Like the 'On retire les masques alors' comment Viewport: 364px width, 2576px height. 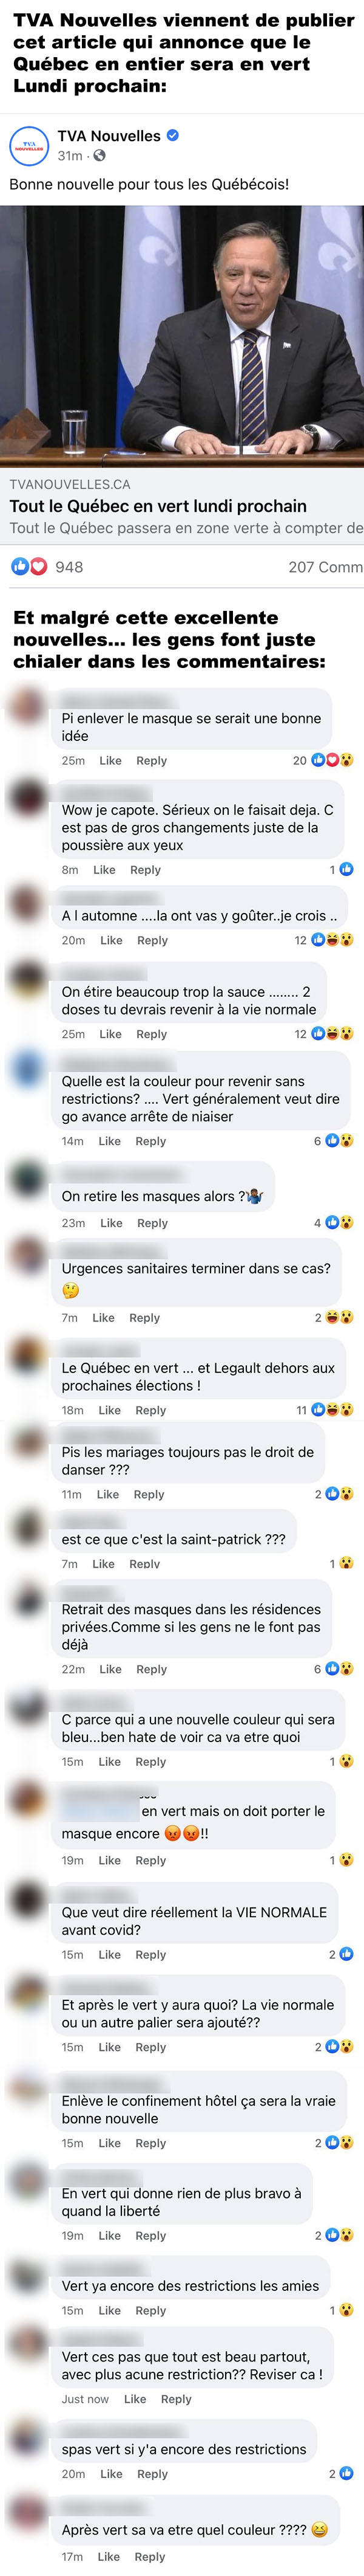click(112, 1223)
